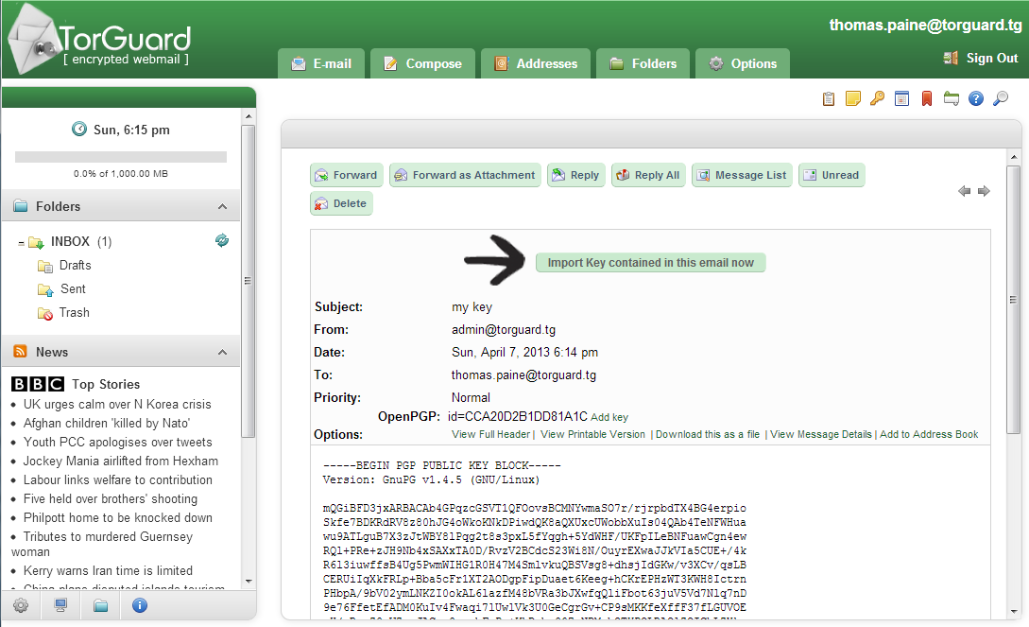Collapse the News panel with its chevron
The height and width of the screenshot is (627, 1029).
tap(222, 352)
